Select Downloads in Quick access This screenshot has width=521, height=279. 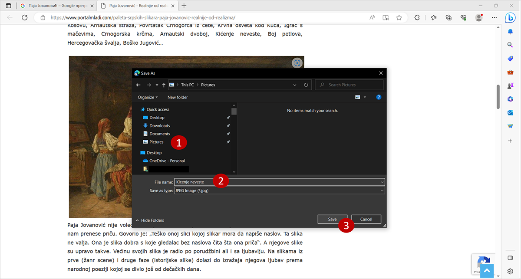coord(159,126)
